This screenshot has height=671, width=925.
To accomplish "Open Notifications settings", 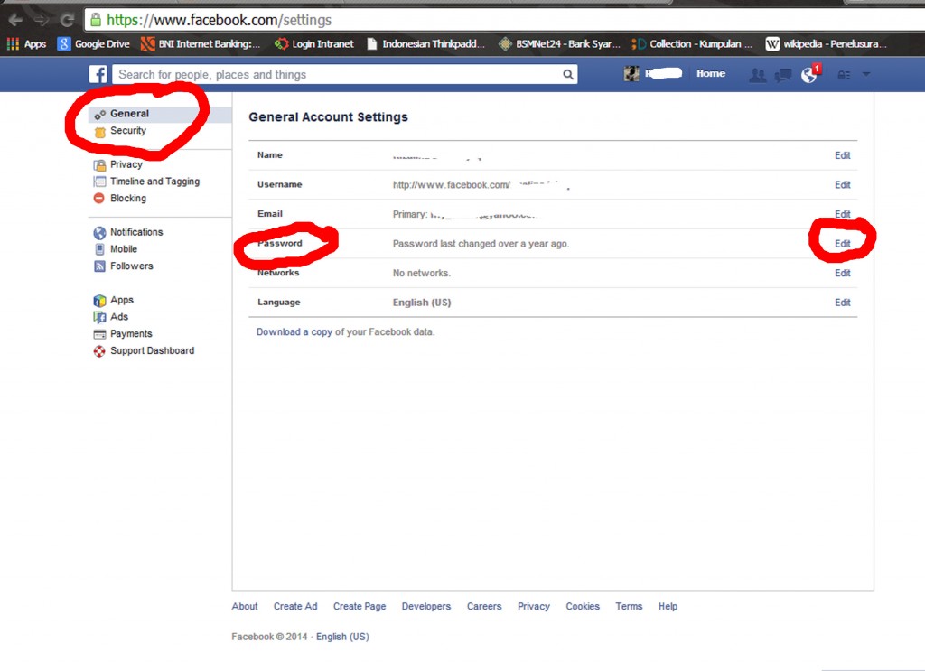I will coord(136,232).
